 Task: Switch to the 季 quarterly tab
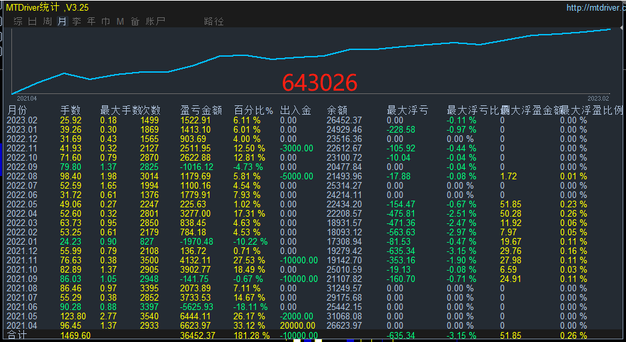[77, 21]
